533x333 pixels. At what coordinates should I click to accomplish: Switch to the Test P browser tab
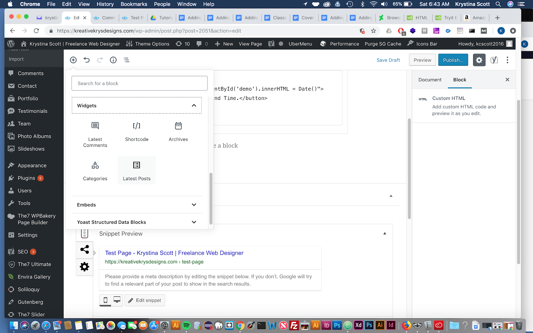click(133, 18)
